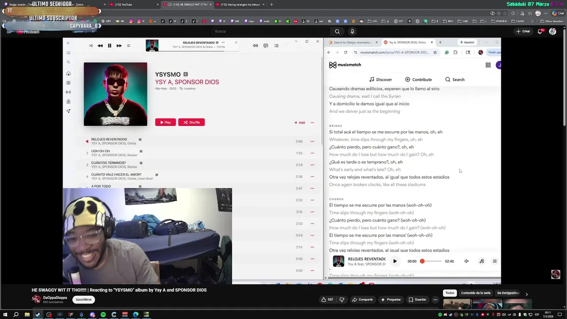Dislike the YouTube video
567x319 pixels.
[342, 300]
